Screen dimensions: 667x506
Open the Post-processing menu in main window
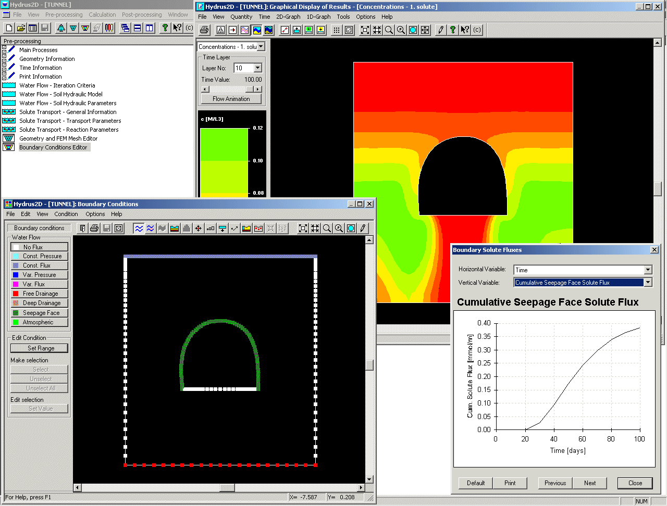tap(142, 15)
